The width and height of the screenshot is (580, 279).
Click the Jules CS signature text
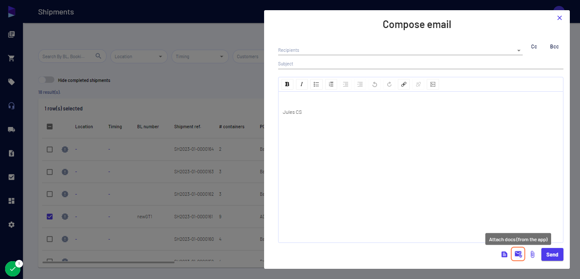click(x=292, y=112)
